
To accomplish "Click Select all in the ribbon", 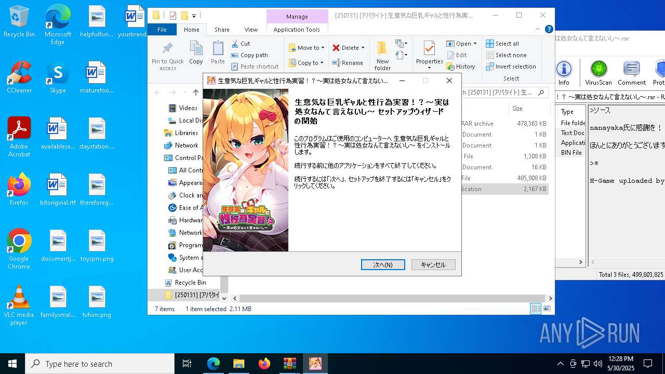I will (502, 44).
